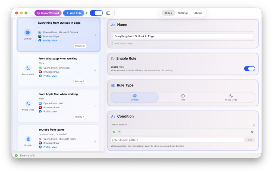273x173 pixels.
Task: Select the Time rule type
Action: (x=183, y=97)
